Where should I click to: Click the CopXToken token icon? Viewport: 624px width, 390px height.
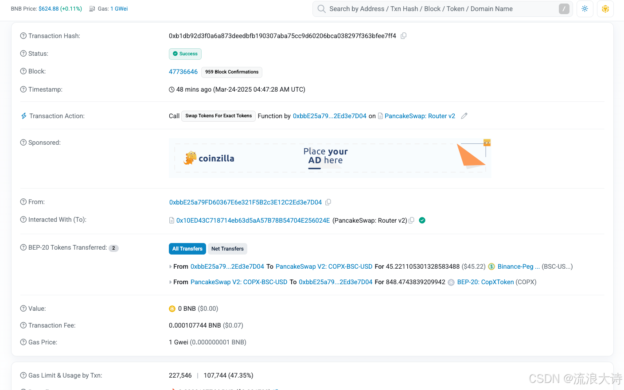tap(451, 282)
